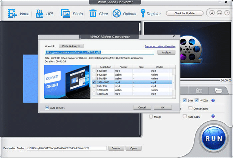
Task: Click the Analyze button
Action: [x=166, y=53]
